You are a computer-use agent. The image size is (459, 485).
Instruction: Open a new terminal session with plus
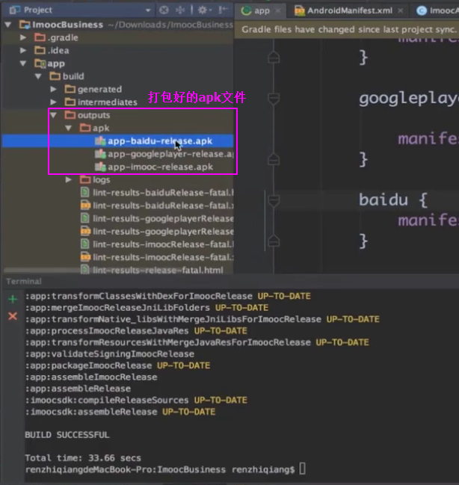point(13,299)
